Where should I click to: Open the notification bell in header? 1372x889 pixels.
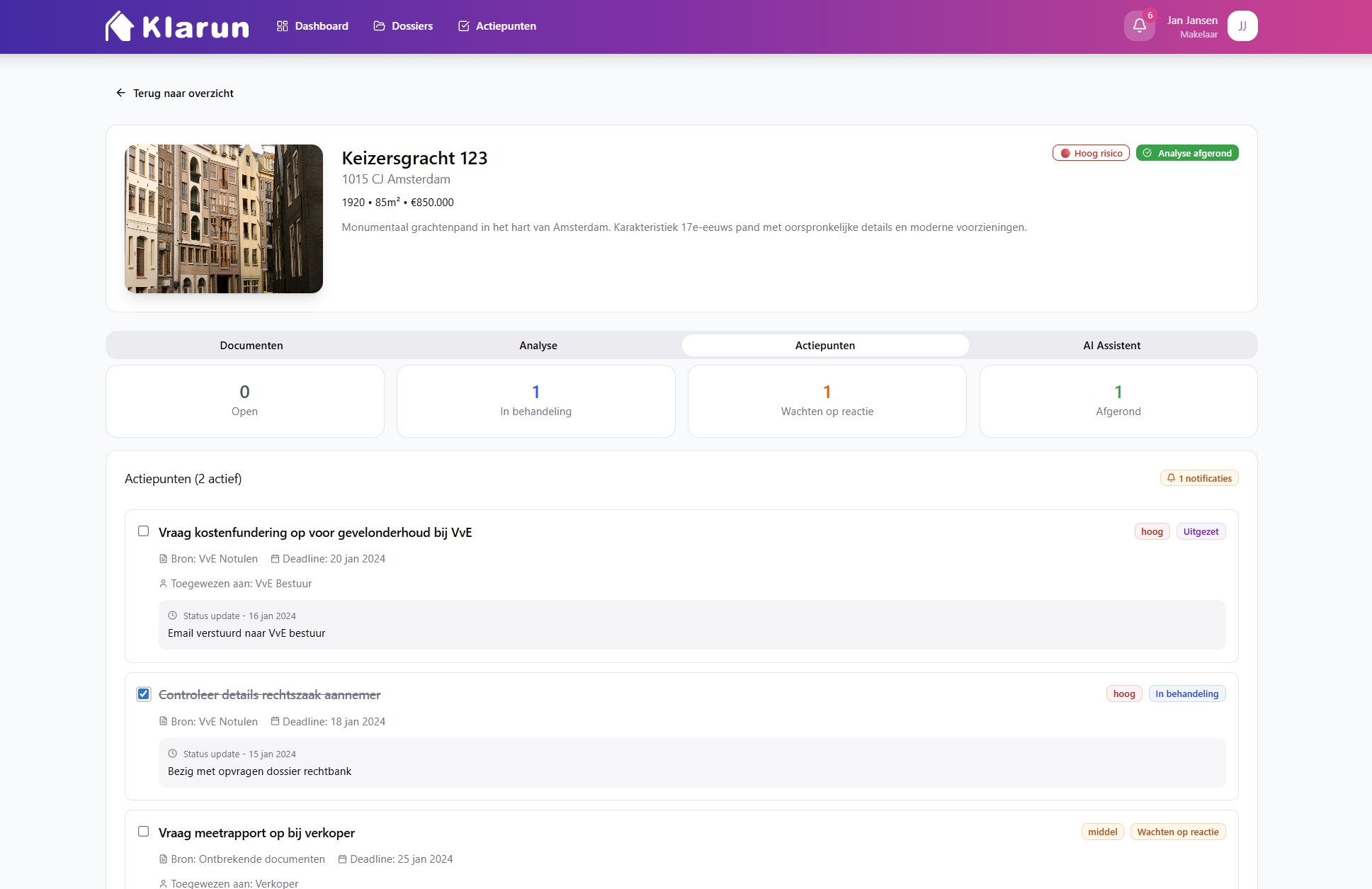tap(1139, 26)
